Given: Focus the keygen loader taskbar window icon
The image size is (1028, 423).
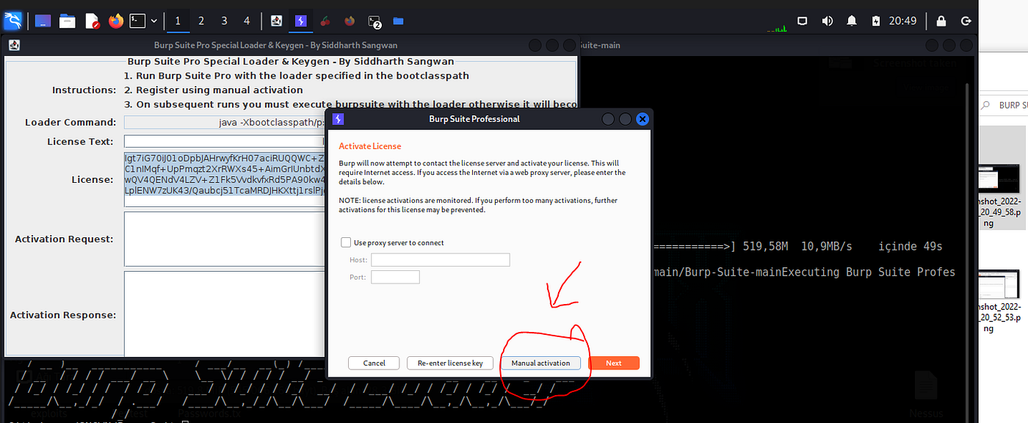Looking at the screenshot, I should coord(276,21).
